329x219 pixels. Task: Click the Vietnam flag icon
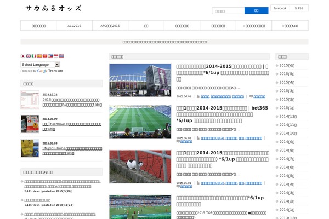pyautogui.click(x=45, y=56)
